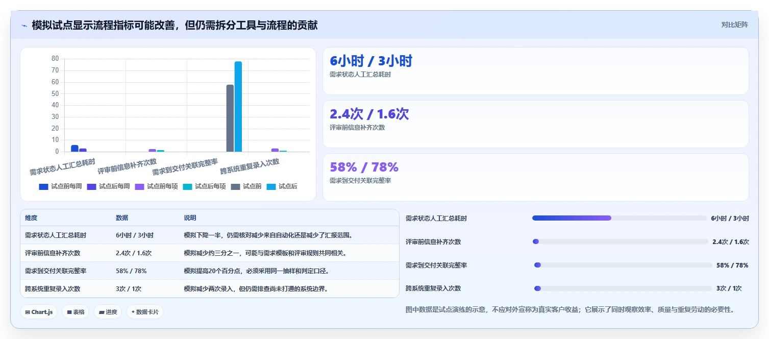Click the progress-list label 跨系统重复录入次数
769x339 pixels.
[x=433, y=288]
